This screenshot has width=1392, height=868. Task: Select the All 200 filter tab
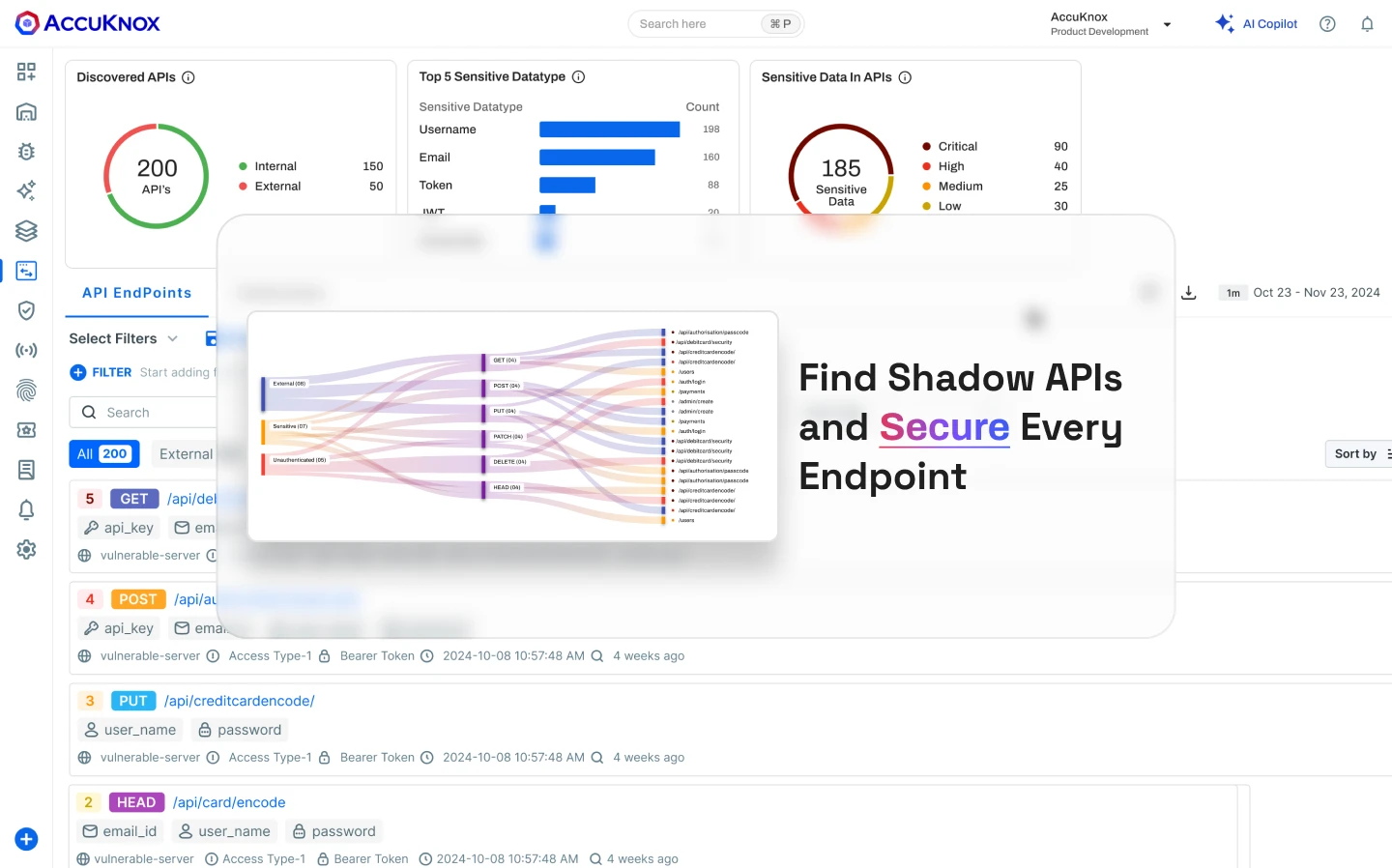[103, 453]
